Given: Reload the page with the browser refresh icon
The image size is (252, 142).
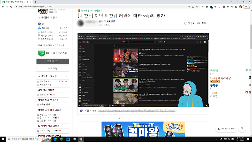Looking at the screenshot, I should click(x=11, y=6).
